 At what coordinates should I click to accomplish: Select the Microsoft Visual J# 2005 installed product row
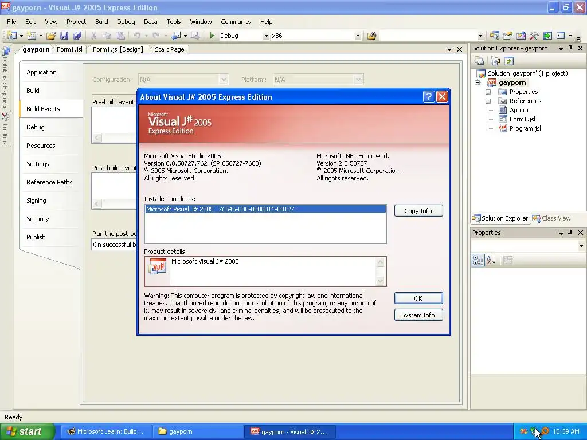click(x=265, y=209)
